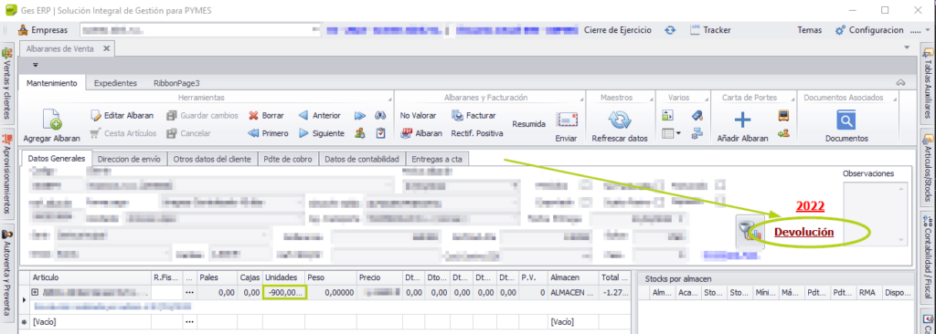Click the Guardar cambios button
936x334 pixels.
click(202, 116)
